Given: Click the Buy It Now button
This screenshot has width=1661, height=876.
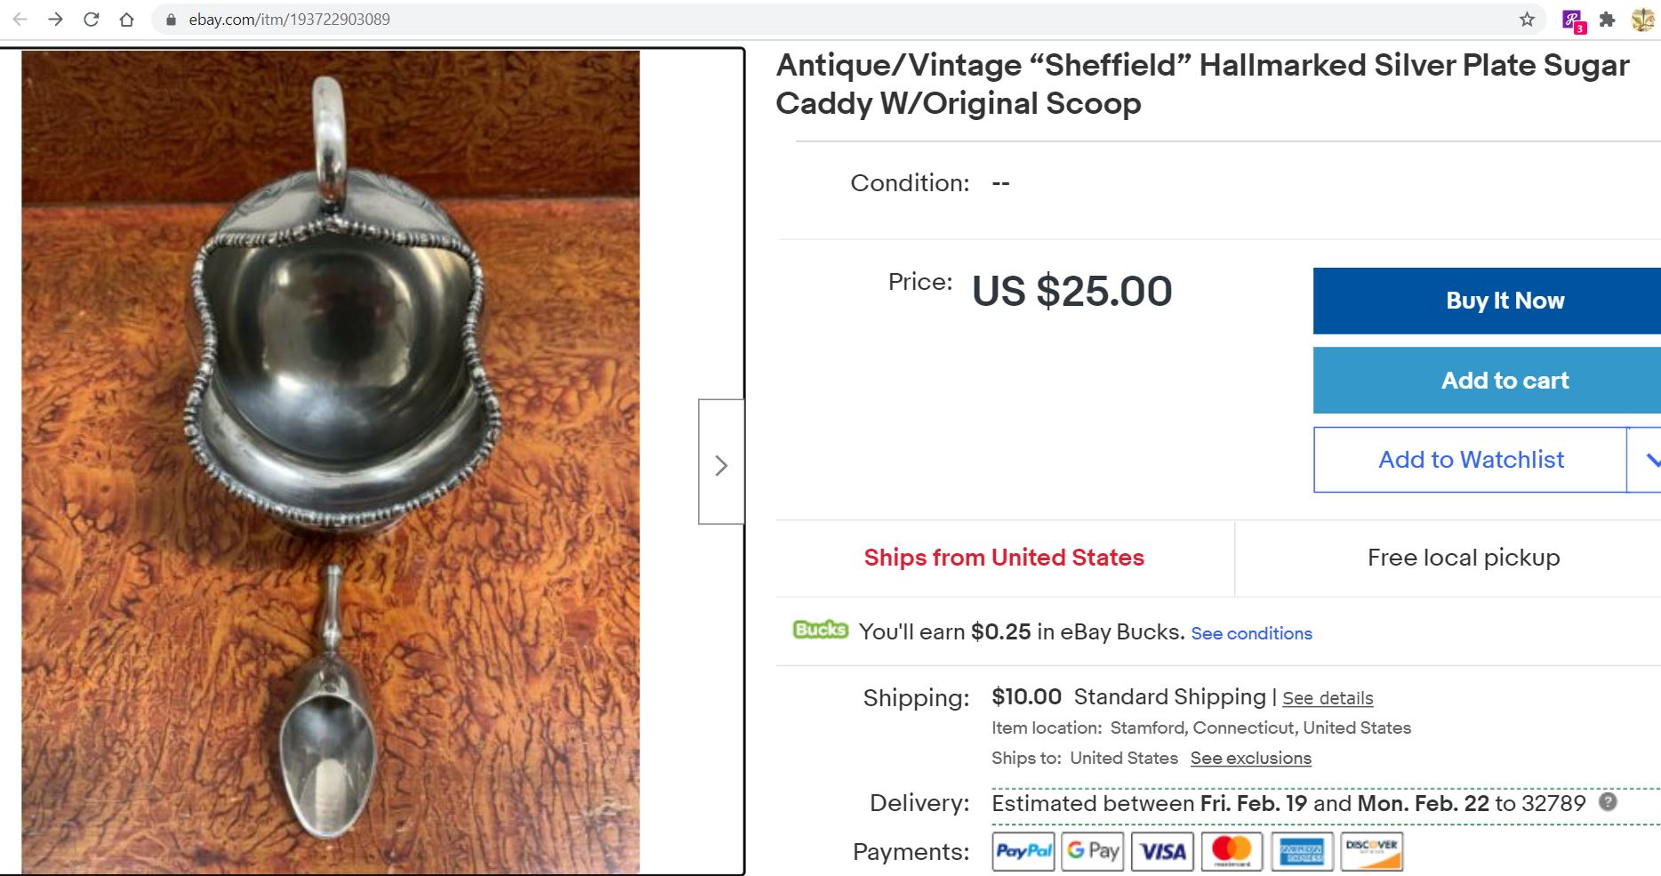Looking at the screenshot, I should tap(1487, 301).
